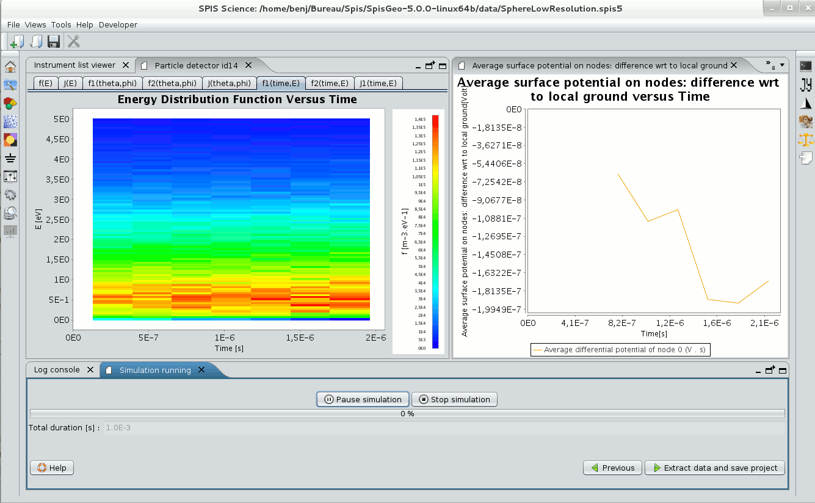Click Extract data and save project

(x=714, y=468)
